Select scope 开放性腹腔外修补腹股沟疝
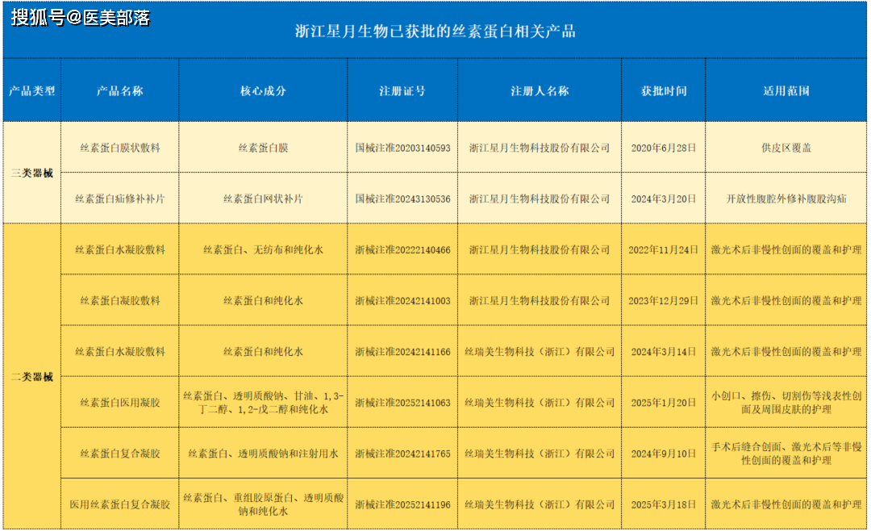This screenshot has width=871, height=531. click(x=786, y=199)
